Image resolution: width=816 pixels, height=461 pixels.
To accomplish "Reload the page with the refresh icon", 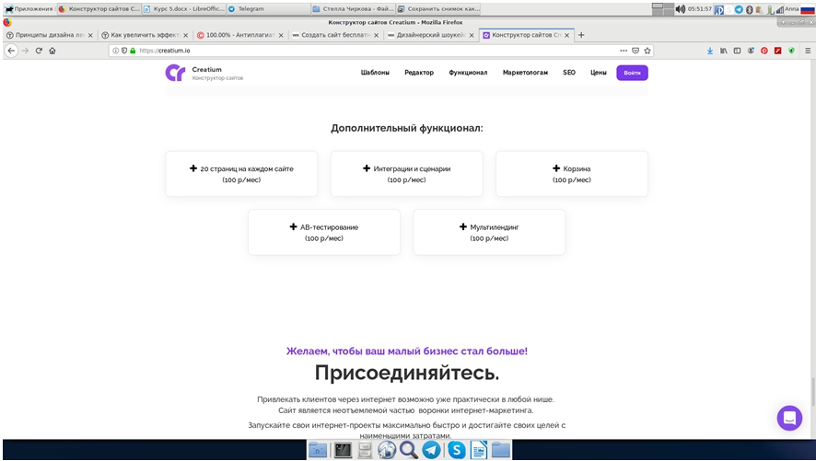I will (x=39, y=51).
